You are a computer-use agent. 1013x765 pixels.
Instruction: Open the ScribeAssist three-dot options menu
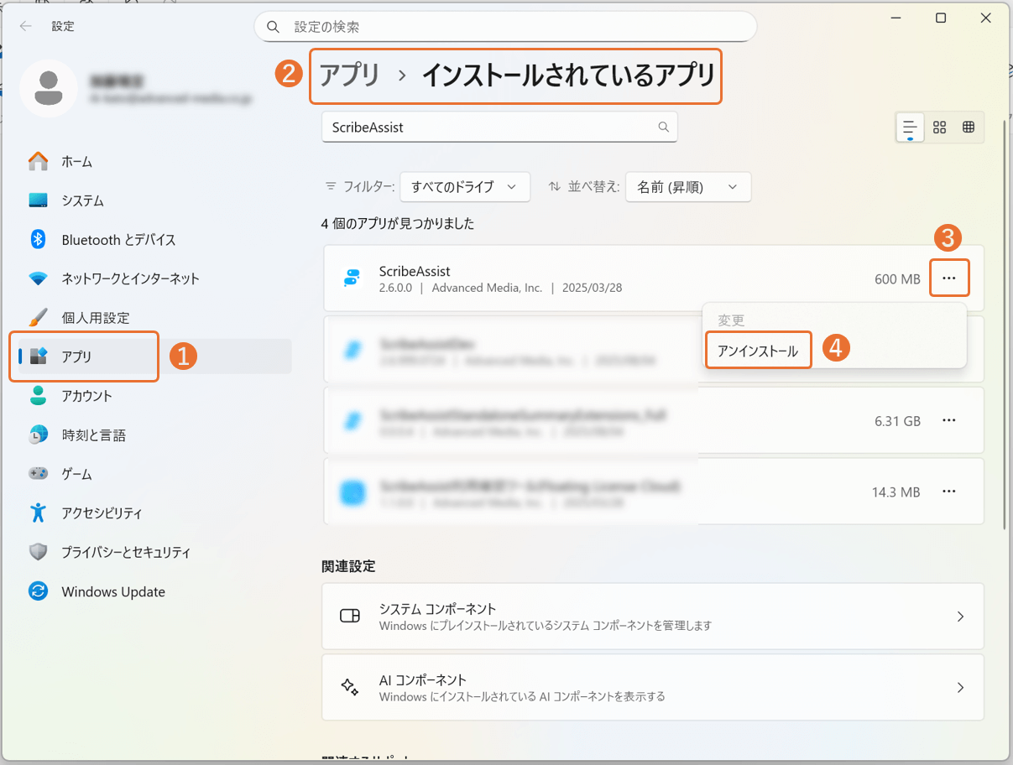949,278
